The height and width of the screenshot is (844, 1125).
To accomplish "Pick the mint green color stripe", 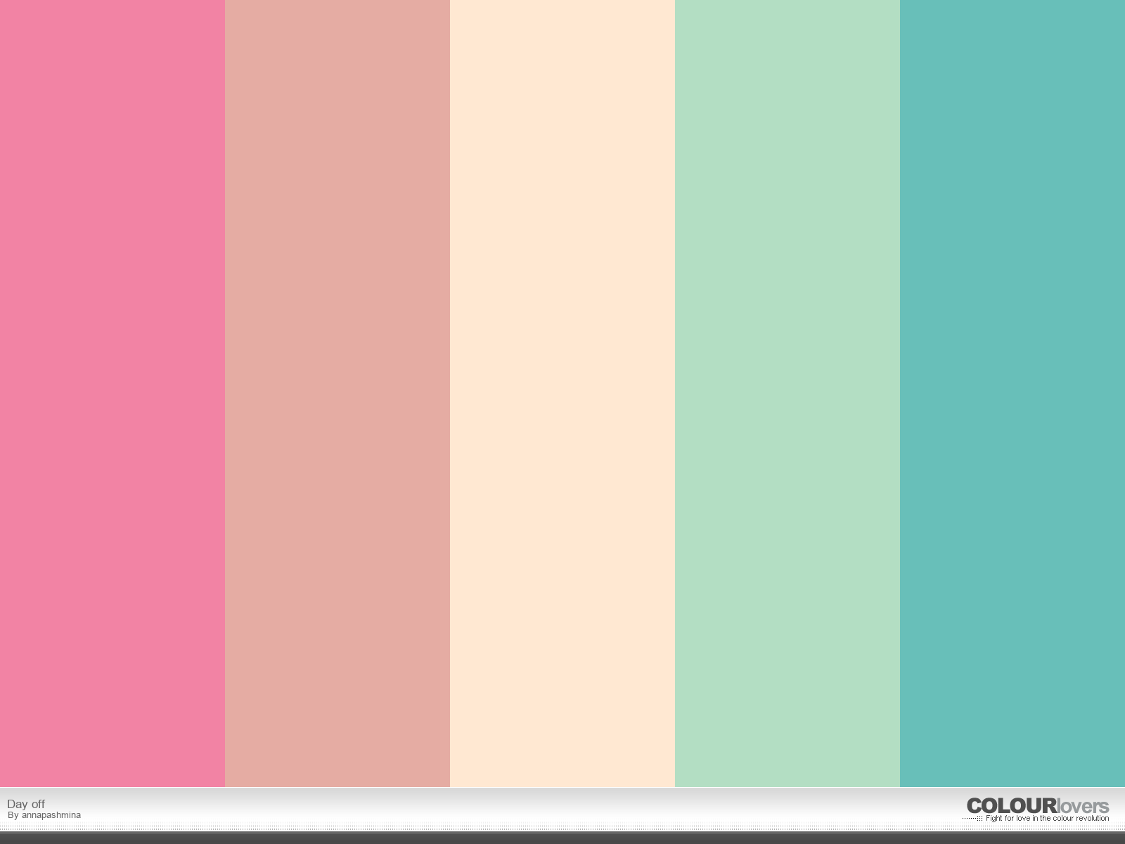I will (x=787, y=393).
